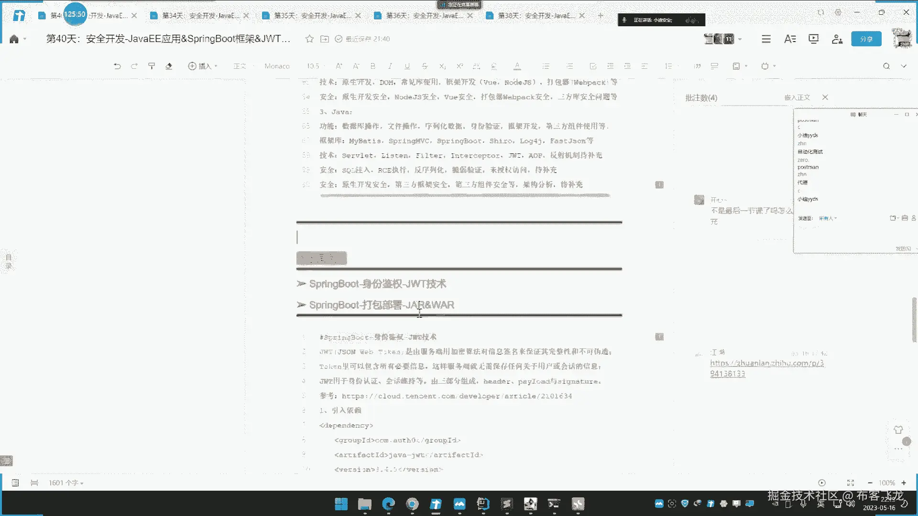
Task: Insert a checkbox task list
Action: (593, 66)
